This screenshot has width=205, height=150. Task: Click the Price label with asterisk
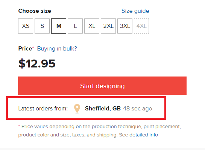coord(26,49)
